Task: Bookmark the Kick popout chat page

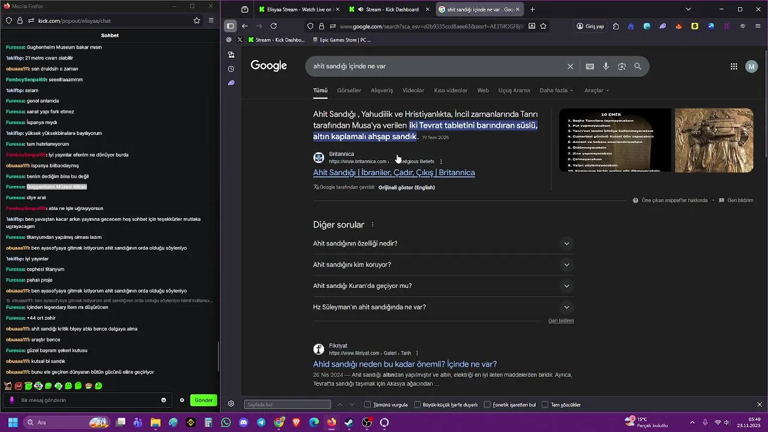Action: (x=197, y=20)
